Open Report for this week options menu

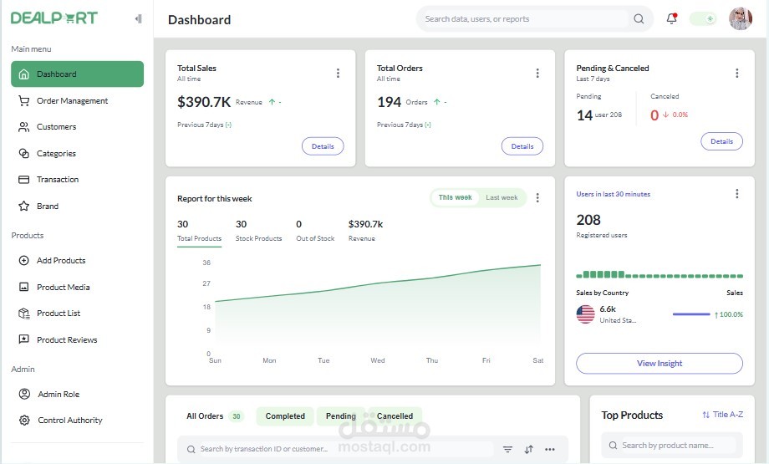[x=537, y=197]
